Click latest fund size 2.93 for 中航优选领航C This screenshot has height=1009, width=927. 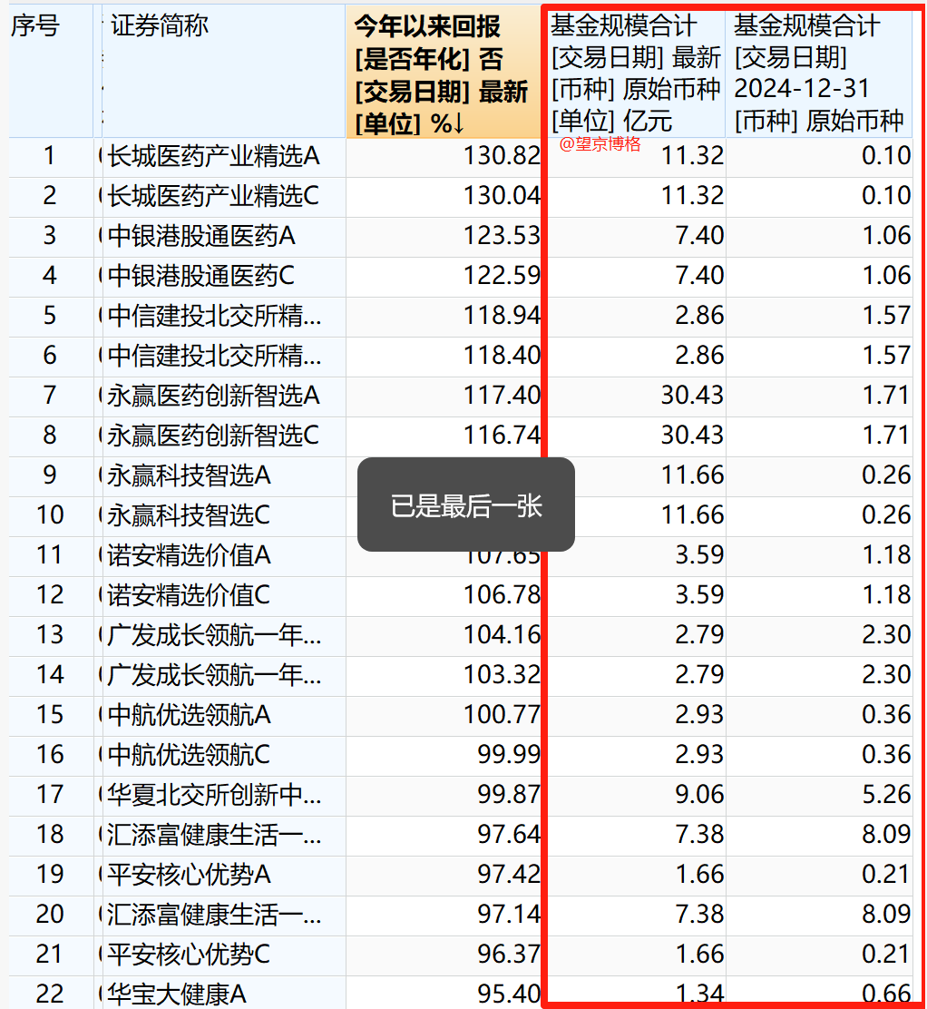[699, 754]
